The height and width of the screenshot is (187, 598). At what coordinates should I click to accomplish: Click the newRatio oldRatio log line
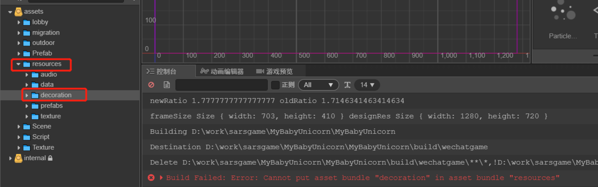[x=370, y=101]
